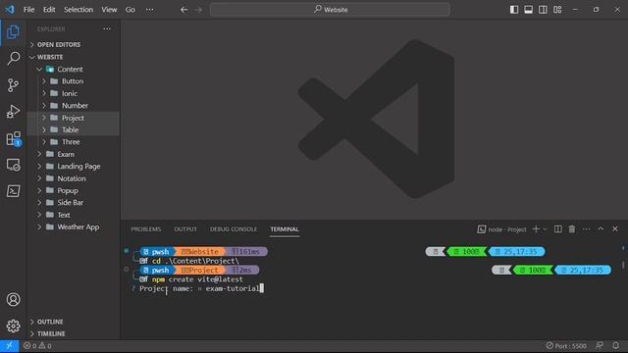Click the exam-tutorial project name input
Image resolution: width=628 pixels, height=353 pixels.
[x=233, y=288]
